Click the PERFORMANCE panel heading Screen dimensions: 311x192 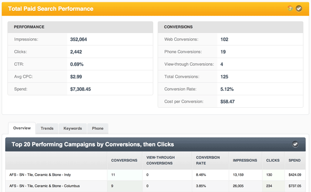(x=29, y=27)
